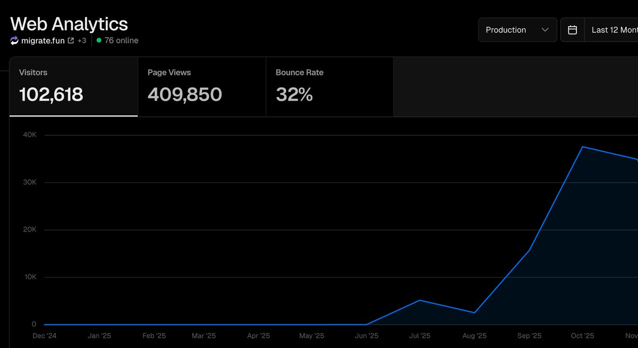This screenshot has height=348, width=638.
Task: Click the 409,850 page views value
Action: (185, 95)
